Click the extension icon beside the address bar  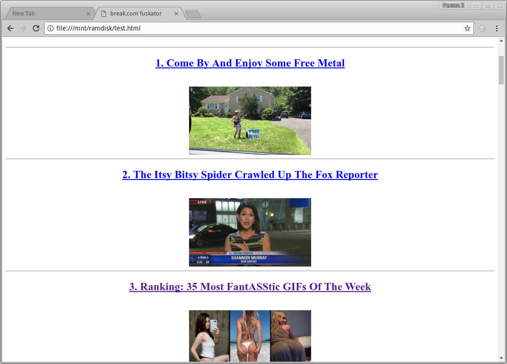pos(482,28)
